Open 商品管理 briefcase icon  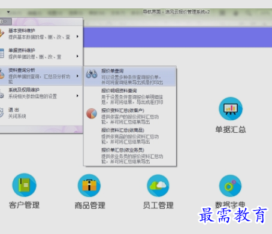pyautogui.click(x=89, y=186)
